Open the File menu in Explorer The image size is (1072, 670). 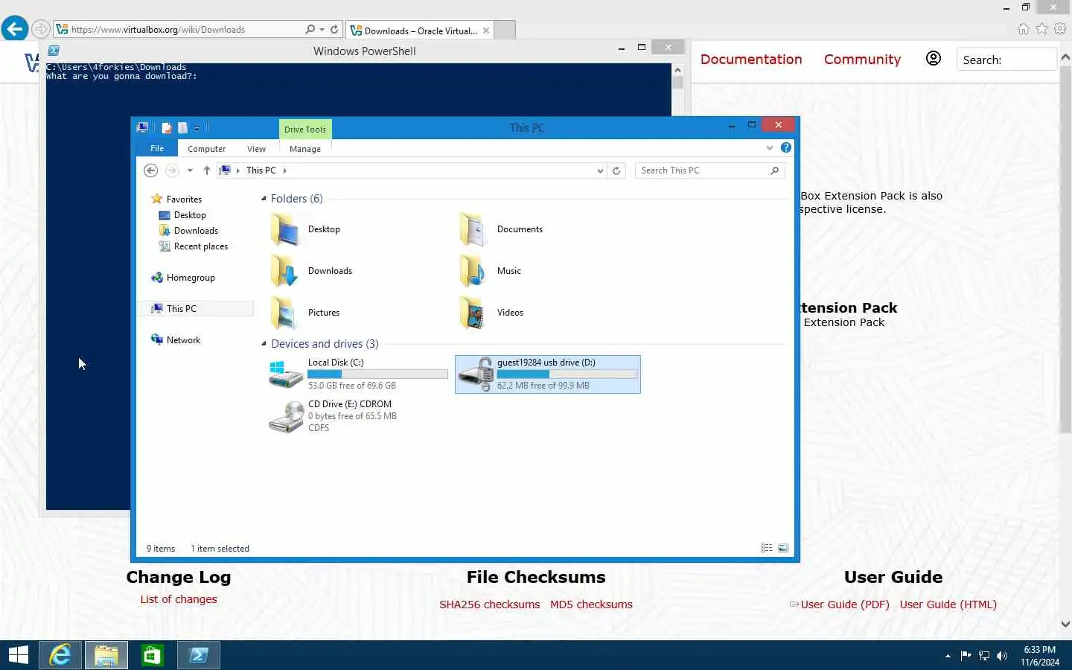click(x=157, y=148)
